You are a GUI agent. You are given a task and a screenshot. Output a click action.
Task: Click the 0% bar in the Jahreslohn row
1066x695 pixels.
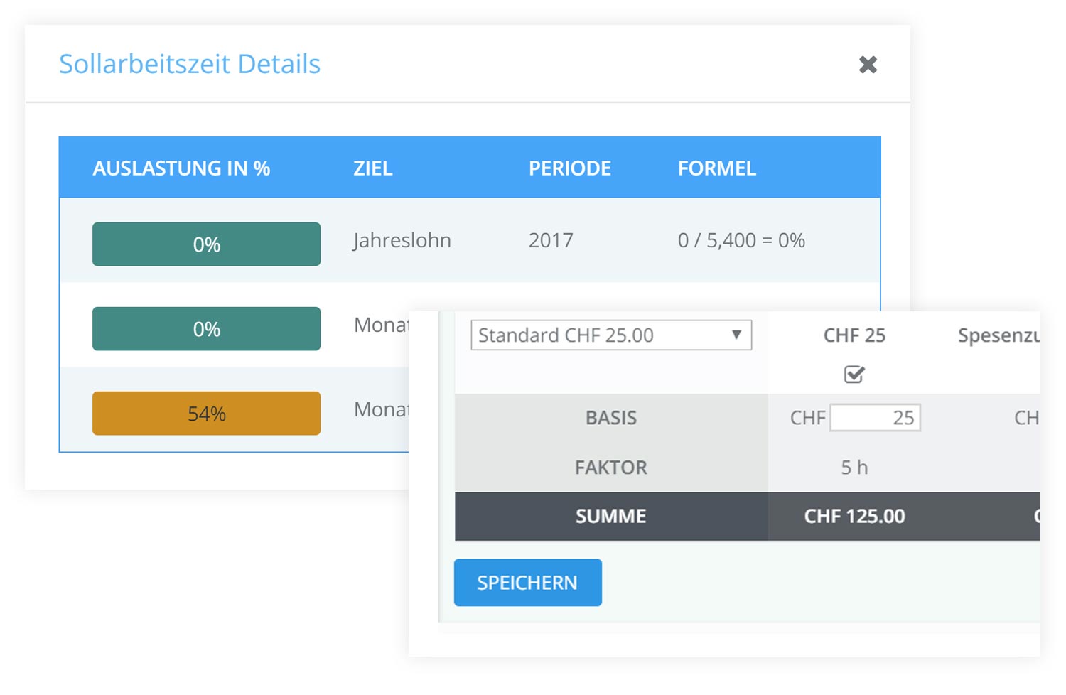coord(206,244)
